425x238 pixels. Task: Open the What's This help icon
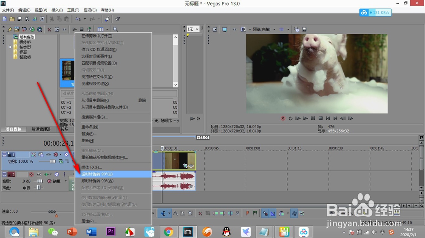(x=117, y=19)
